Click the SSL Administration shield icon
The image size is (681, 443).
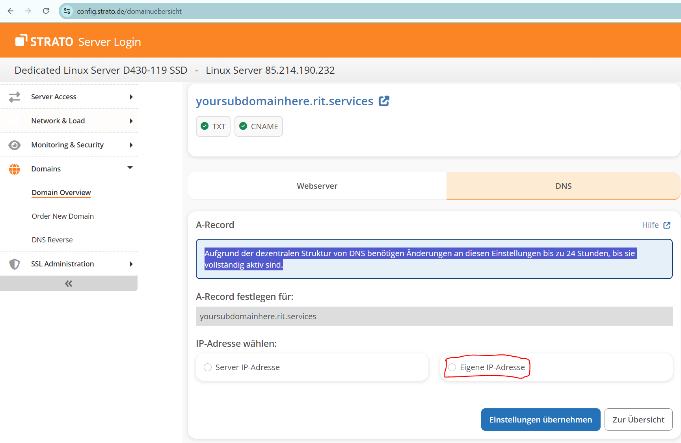pos(15,264)
